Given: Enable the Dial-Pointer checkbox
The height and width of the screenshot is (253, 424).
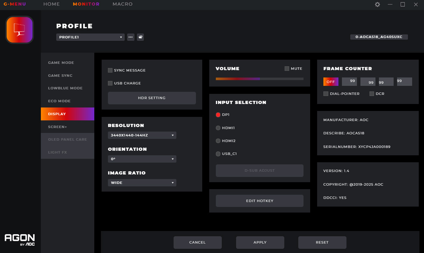Looking at the screenshot, I should (x=326, y=94).
